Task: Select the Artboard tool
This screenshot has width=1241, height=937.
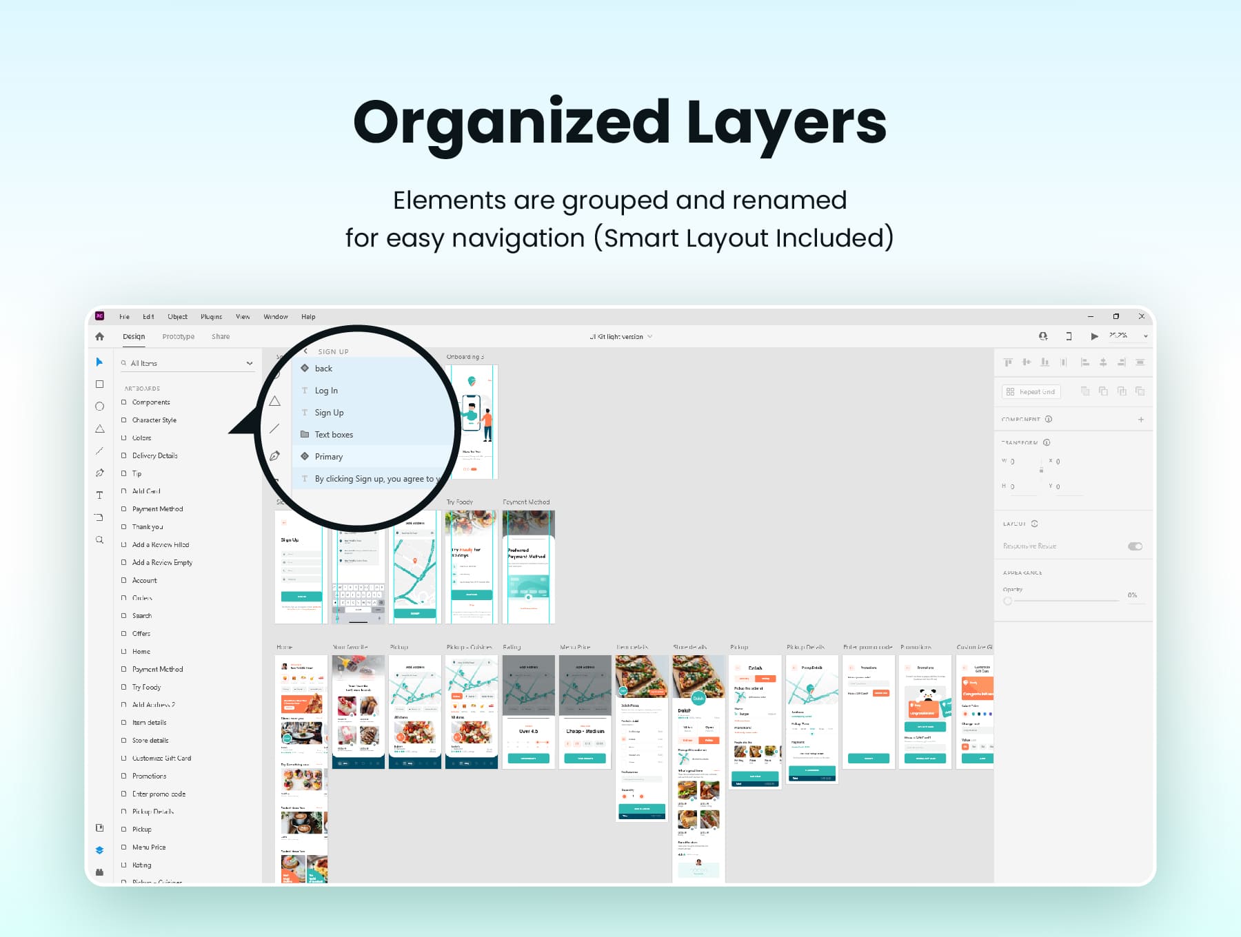Action: pos(99,517)
